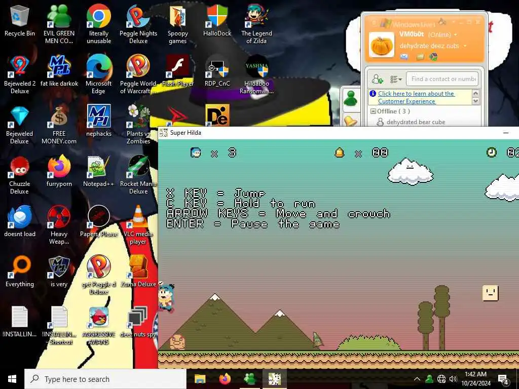Open the FREE MONEY.com shortcut

point(59,125)
